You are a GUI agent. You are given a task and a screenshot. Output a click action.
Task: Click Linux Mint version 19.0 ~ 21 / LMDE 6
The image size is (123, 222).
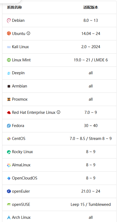tap(91, 60)
